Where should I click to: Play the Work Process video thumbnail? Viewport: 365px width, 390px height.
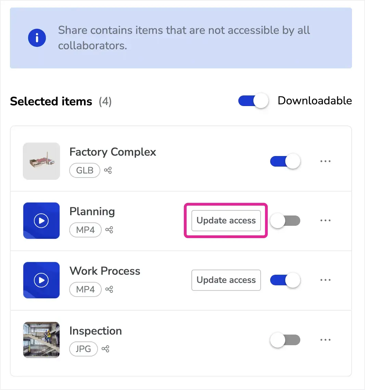pos(41,280)
